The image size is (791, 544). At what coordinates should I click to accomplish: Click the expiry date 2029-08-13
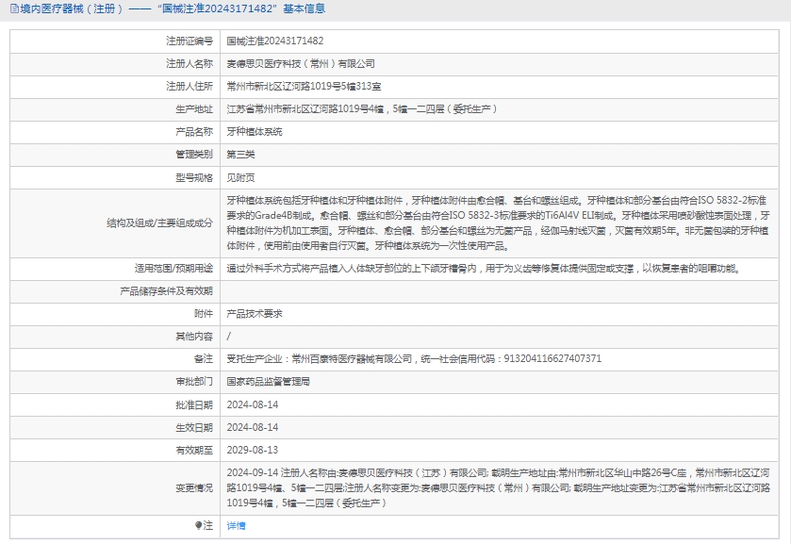click(x=253, y=450)
